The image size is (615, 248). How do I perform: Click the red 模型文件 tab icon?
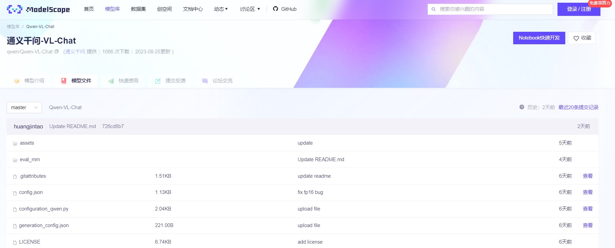coord(64,81)
